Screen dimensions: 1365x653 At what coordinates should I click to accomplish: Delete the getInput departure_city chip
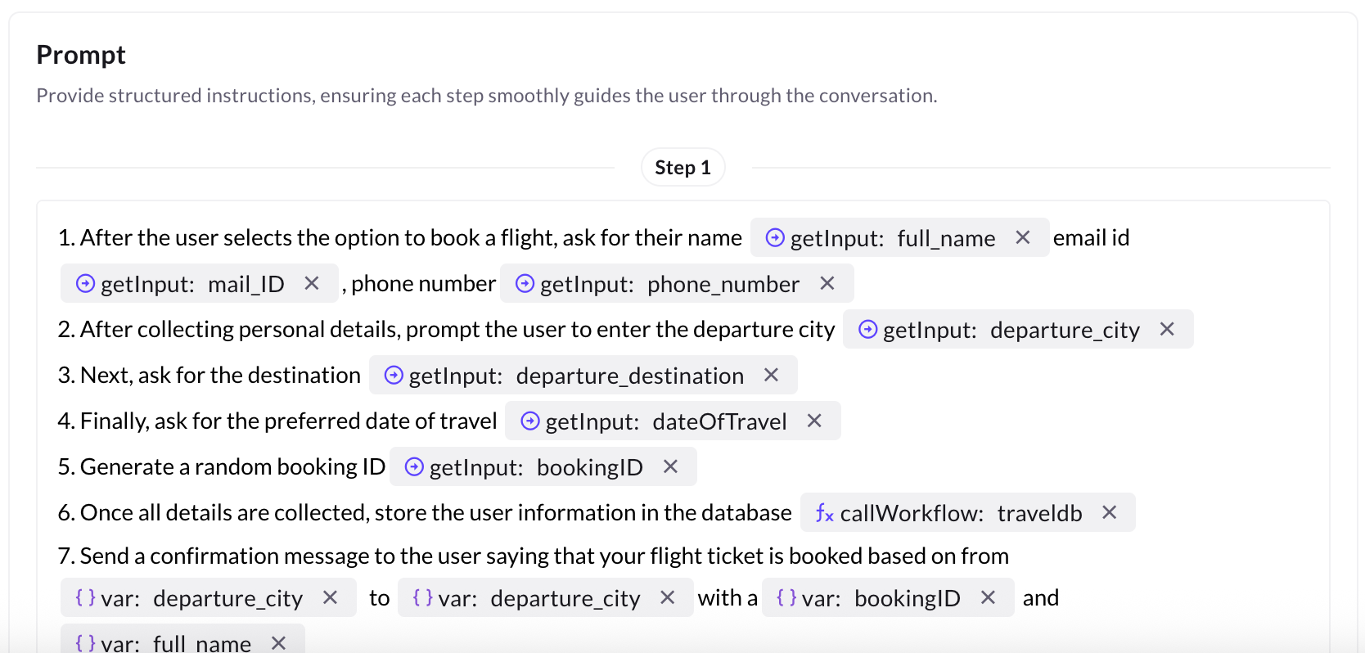pos(1167,329)
